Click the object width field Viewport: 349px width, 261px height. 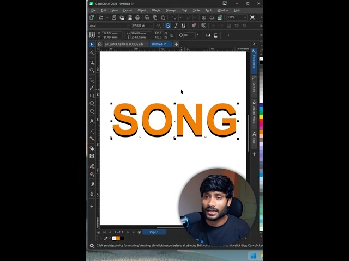pyautogui.click(x=141, y=33)
